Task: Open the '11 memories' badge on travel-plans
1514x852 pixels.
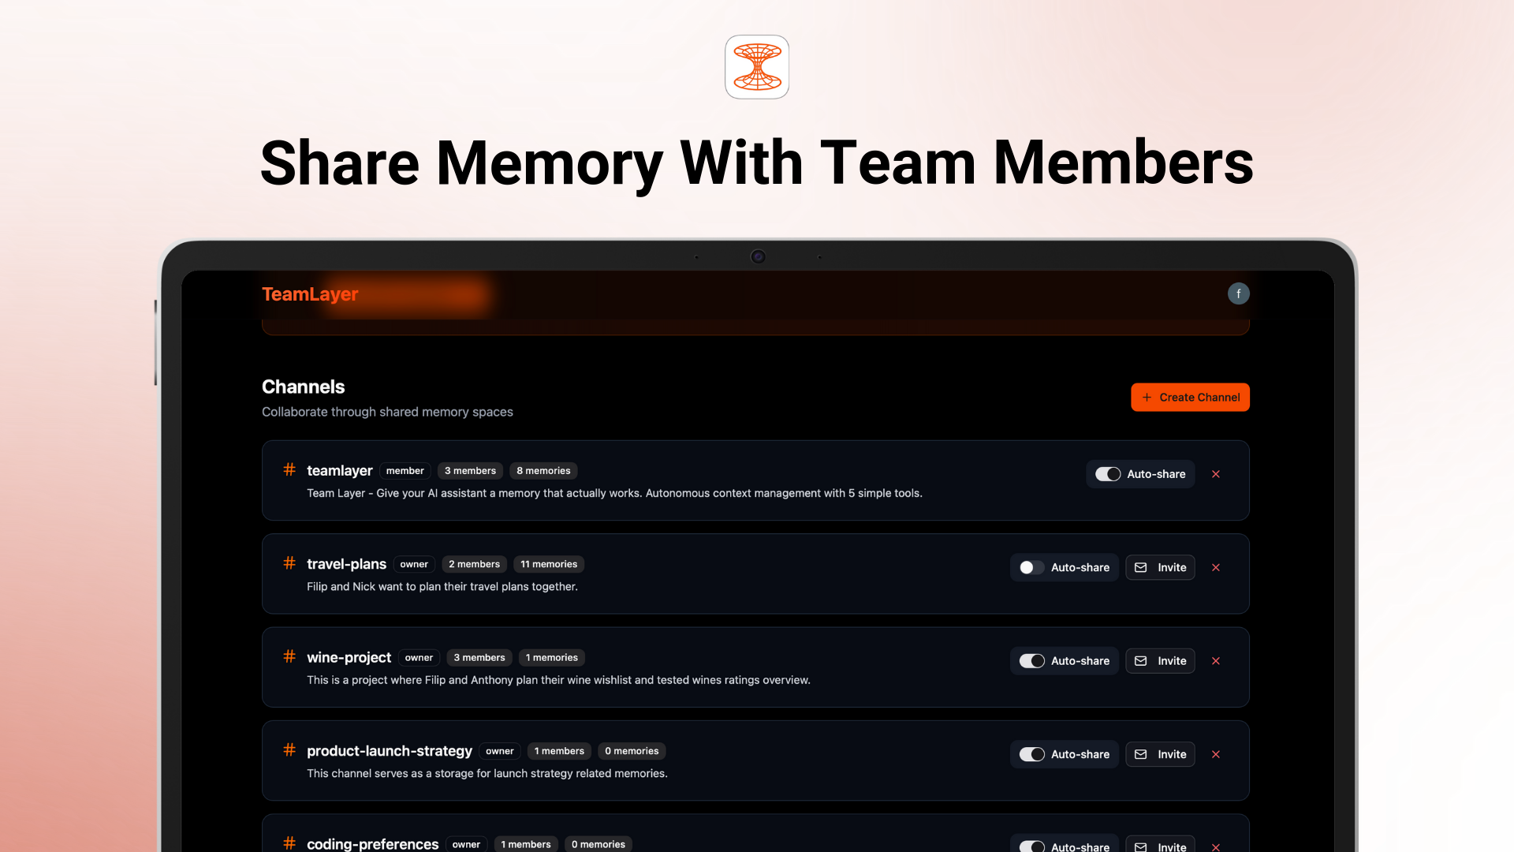Action: pyautogui.click(x=549, y=564)
